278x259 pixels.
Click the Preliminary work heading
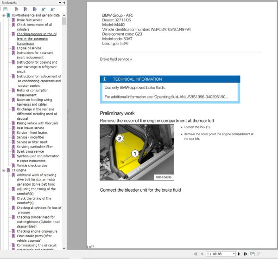(117, 113)
